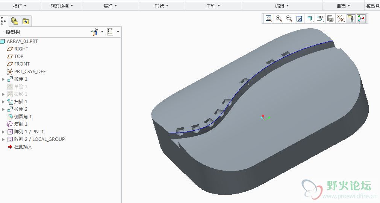Screen dimensions: 380x203
Task: Click the sweep icon of 扫描 1
Action: tap(10, 102)
